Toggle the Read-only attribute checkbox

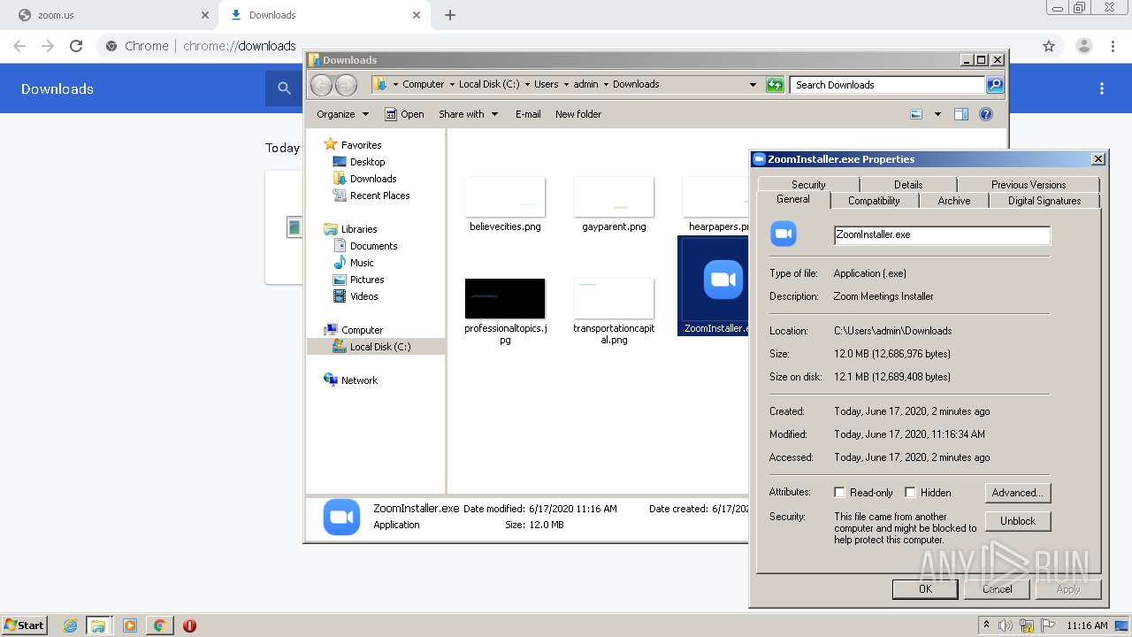pyautogui.click(x=840, y=493)
